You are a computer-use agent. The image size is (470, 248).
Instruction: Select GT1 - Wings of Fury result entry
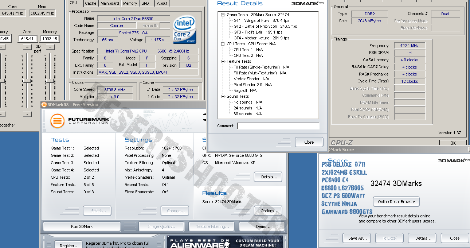[x=251, y=21]
